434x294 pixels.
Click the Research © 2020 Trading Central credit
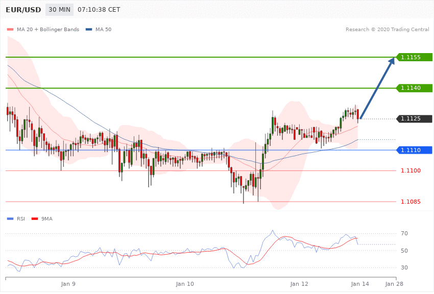(387, 29)
